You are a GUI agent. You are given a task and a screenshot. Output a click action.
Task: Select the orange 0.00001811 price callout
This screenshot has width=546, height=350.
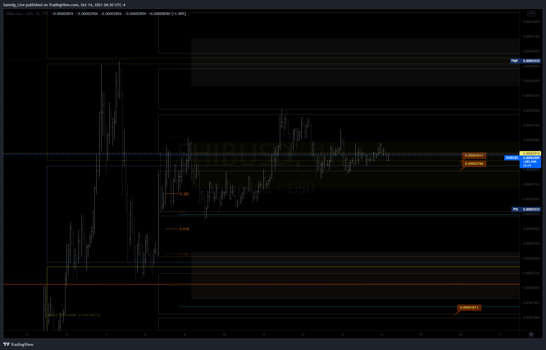[x=469, y=307]
